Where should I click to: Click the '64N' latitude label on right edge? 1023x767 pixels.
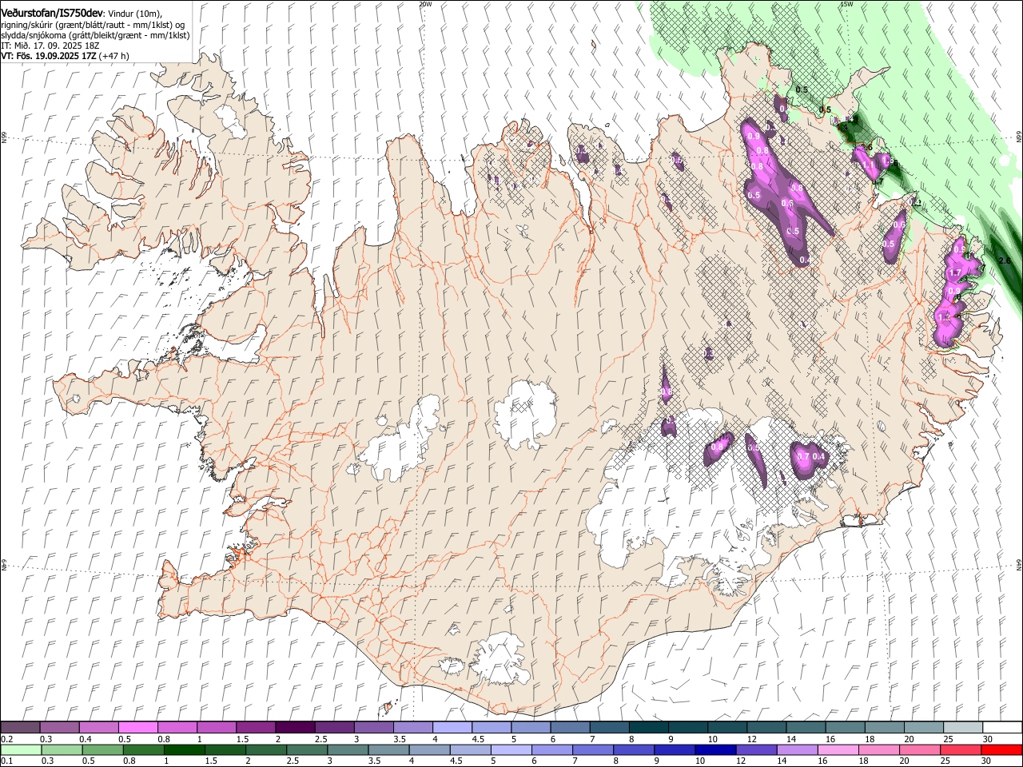[1019, 564]
